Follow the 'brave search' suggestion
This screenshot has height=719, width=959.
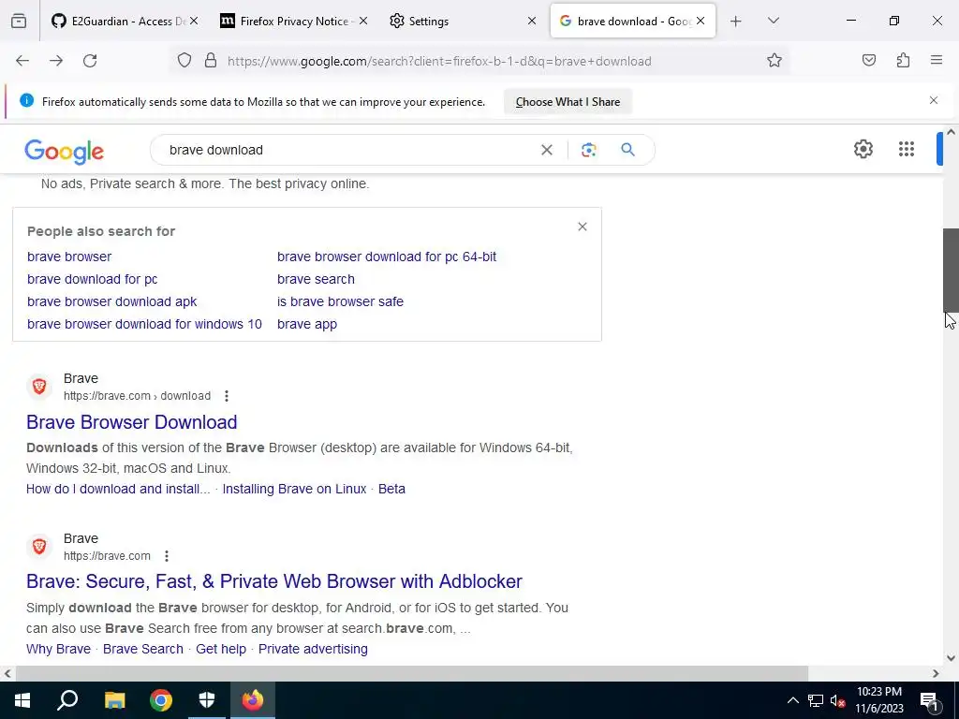[x=316, y=279]
